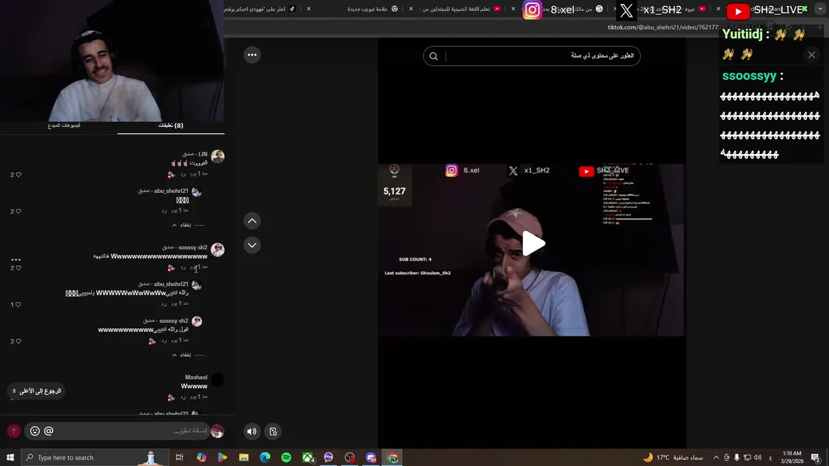This screenshot has width=829, height=466.
Task: Post comment with the red arrow button
Action: pyautogui.click(x=14, y=431)
